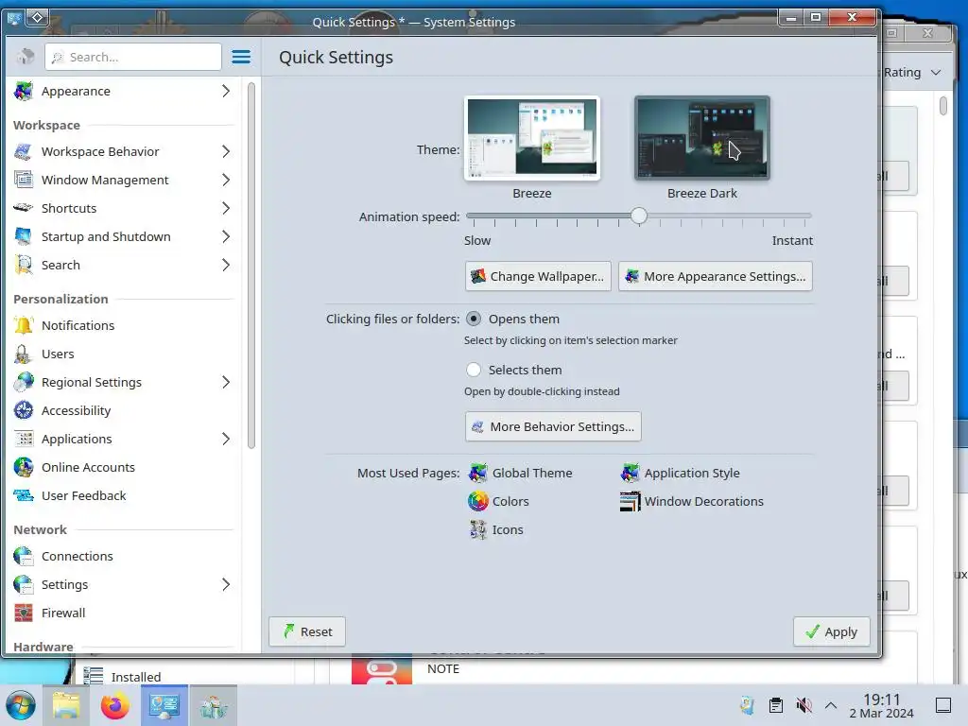
Task: Click the Search magnifier icon in sidebar list
Action: click(24, 265)
